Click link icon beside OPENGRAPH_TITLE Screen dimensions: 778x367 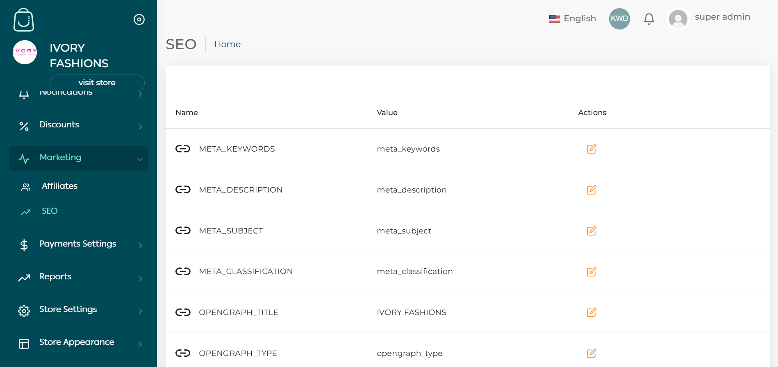(x=183, y=312)
